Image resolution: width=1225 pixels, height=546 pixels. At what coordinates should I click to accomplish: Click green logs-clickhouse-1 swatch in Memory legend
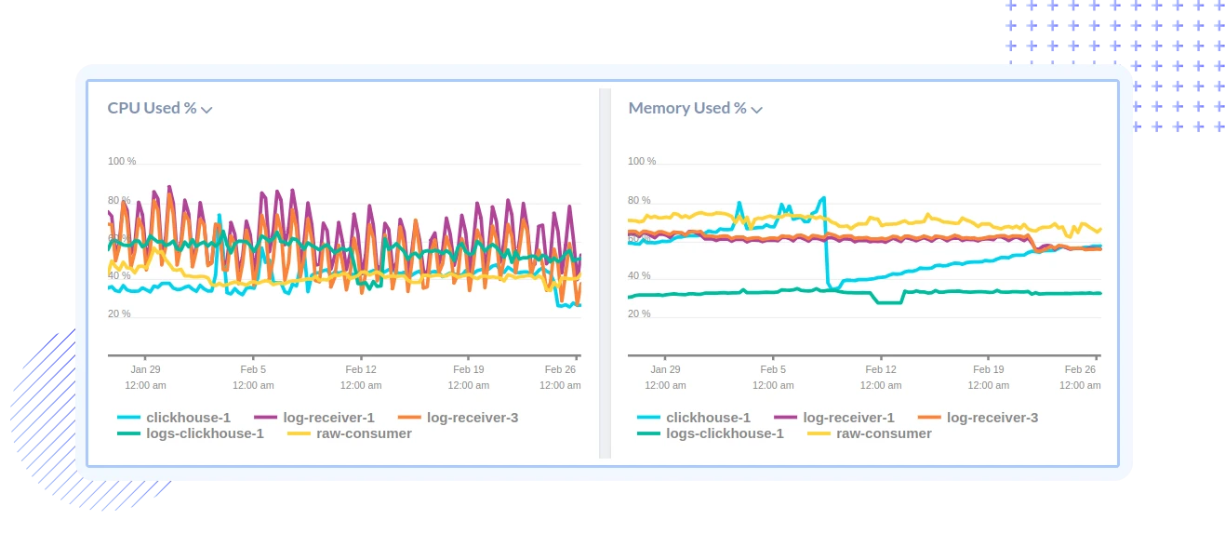point(649,433)
